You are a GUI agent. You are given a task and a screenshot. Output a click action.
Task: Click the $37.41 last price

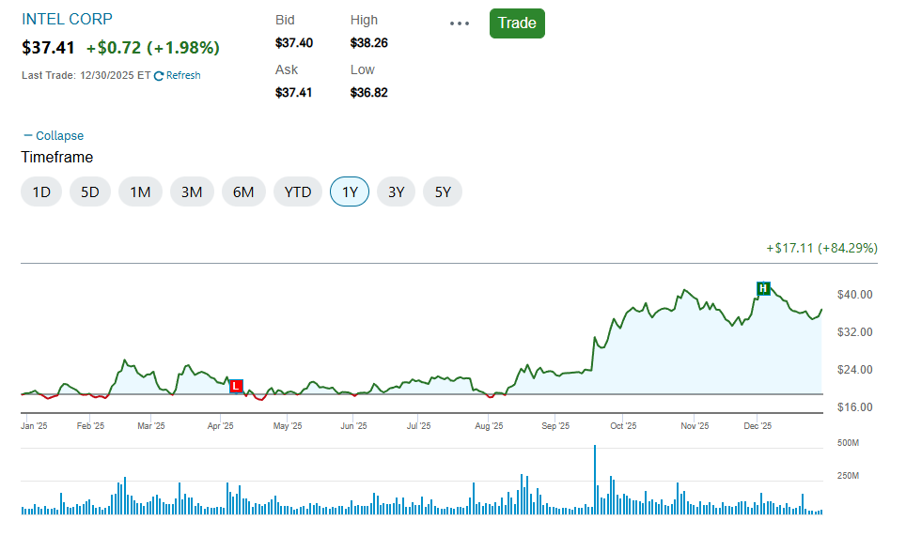(x=48, y=47)
